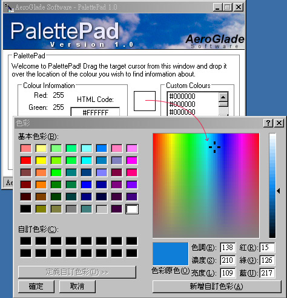Select the first custom color slot
Screen dimensions: 287x298
tap(26, 241)
